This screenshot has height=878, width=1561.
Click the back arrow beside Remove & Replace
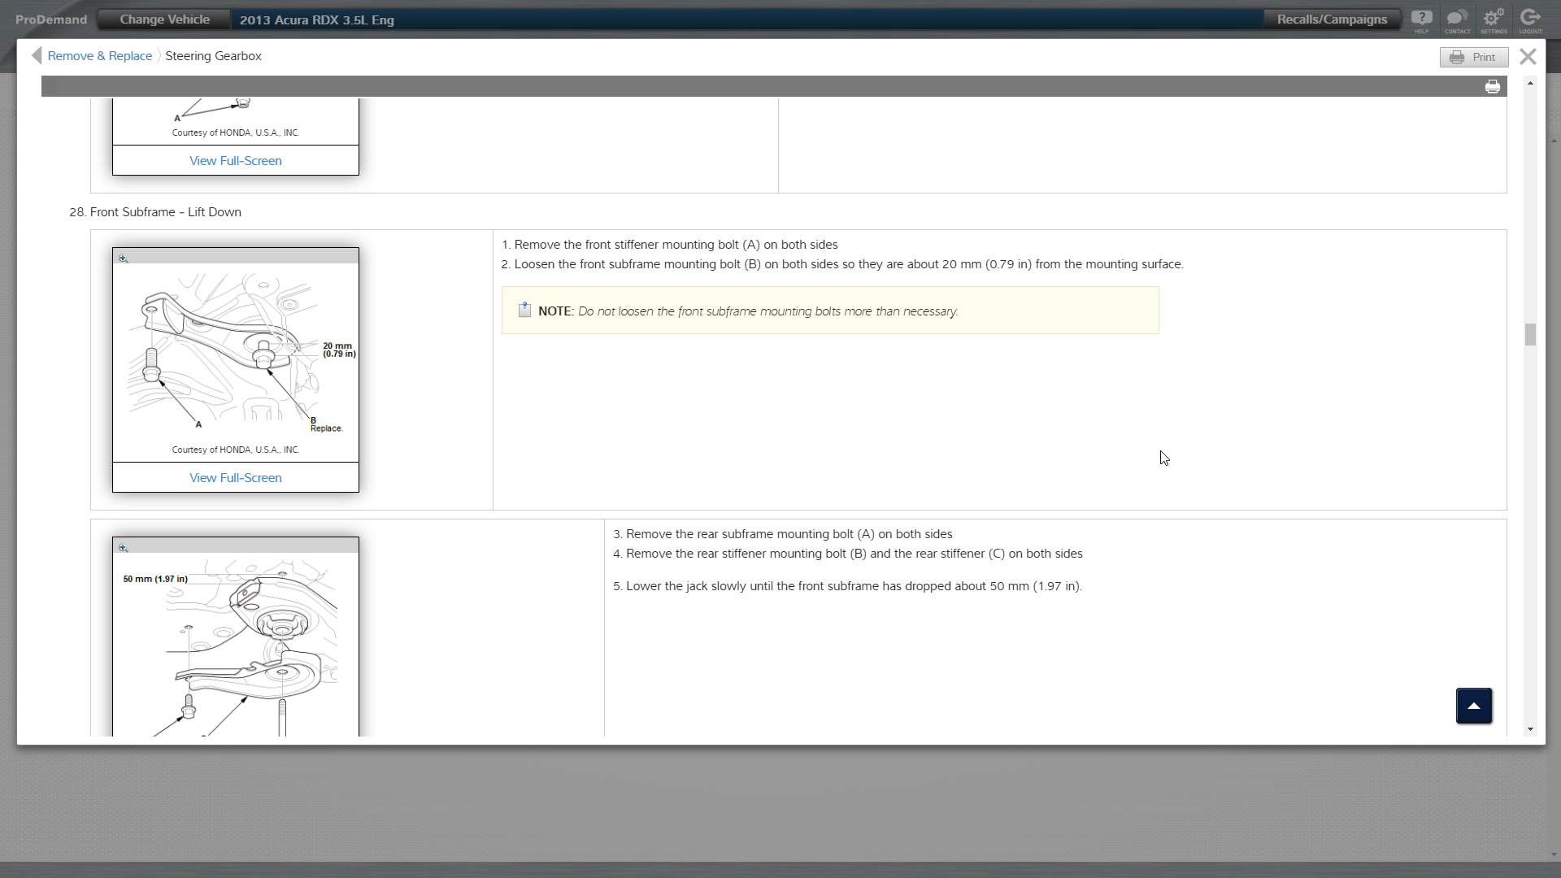click(36, 55)
